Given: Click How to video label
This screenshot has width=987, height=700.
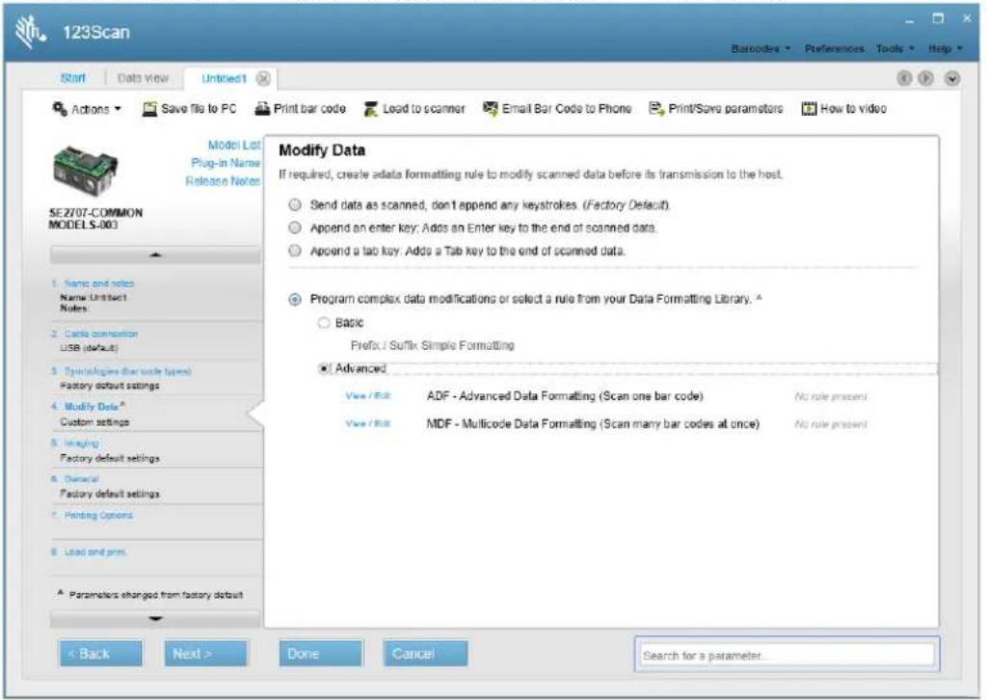Looking at the screenshot, I should (x=853, y=109).
